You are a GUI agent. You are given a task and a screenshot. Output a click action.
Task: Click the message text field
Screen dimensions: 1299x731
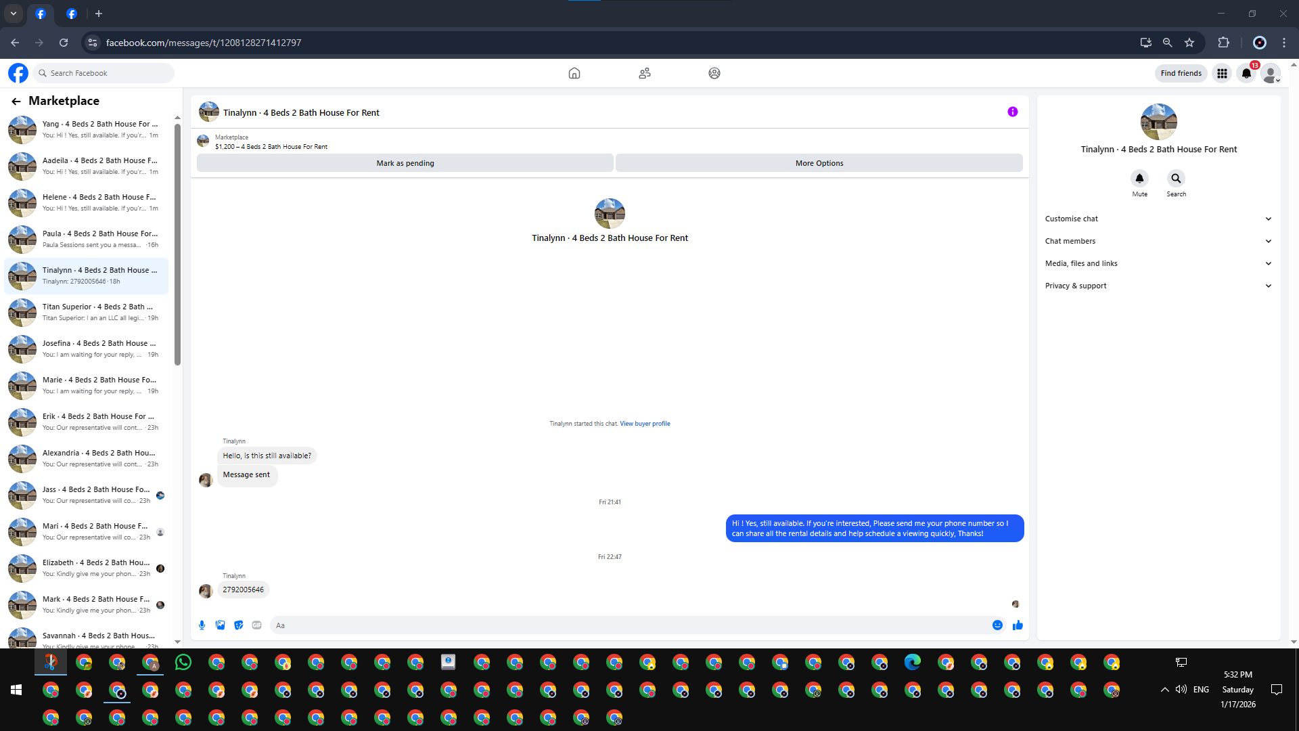coord(629,625)
